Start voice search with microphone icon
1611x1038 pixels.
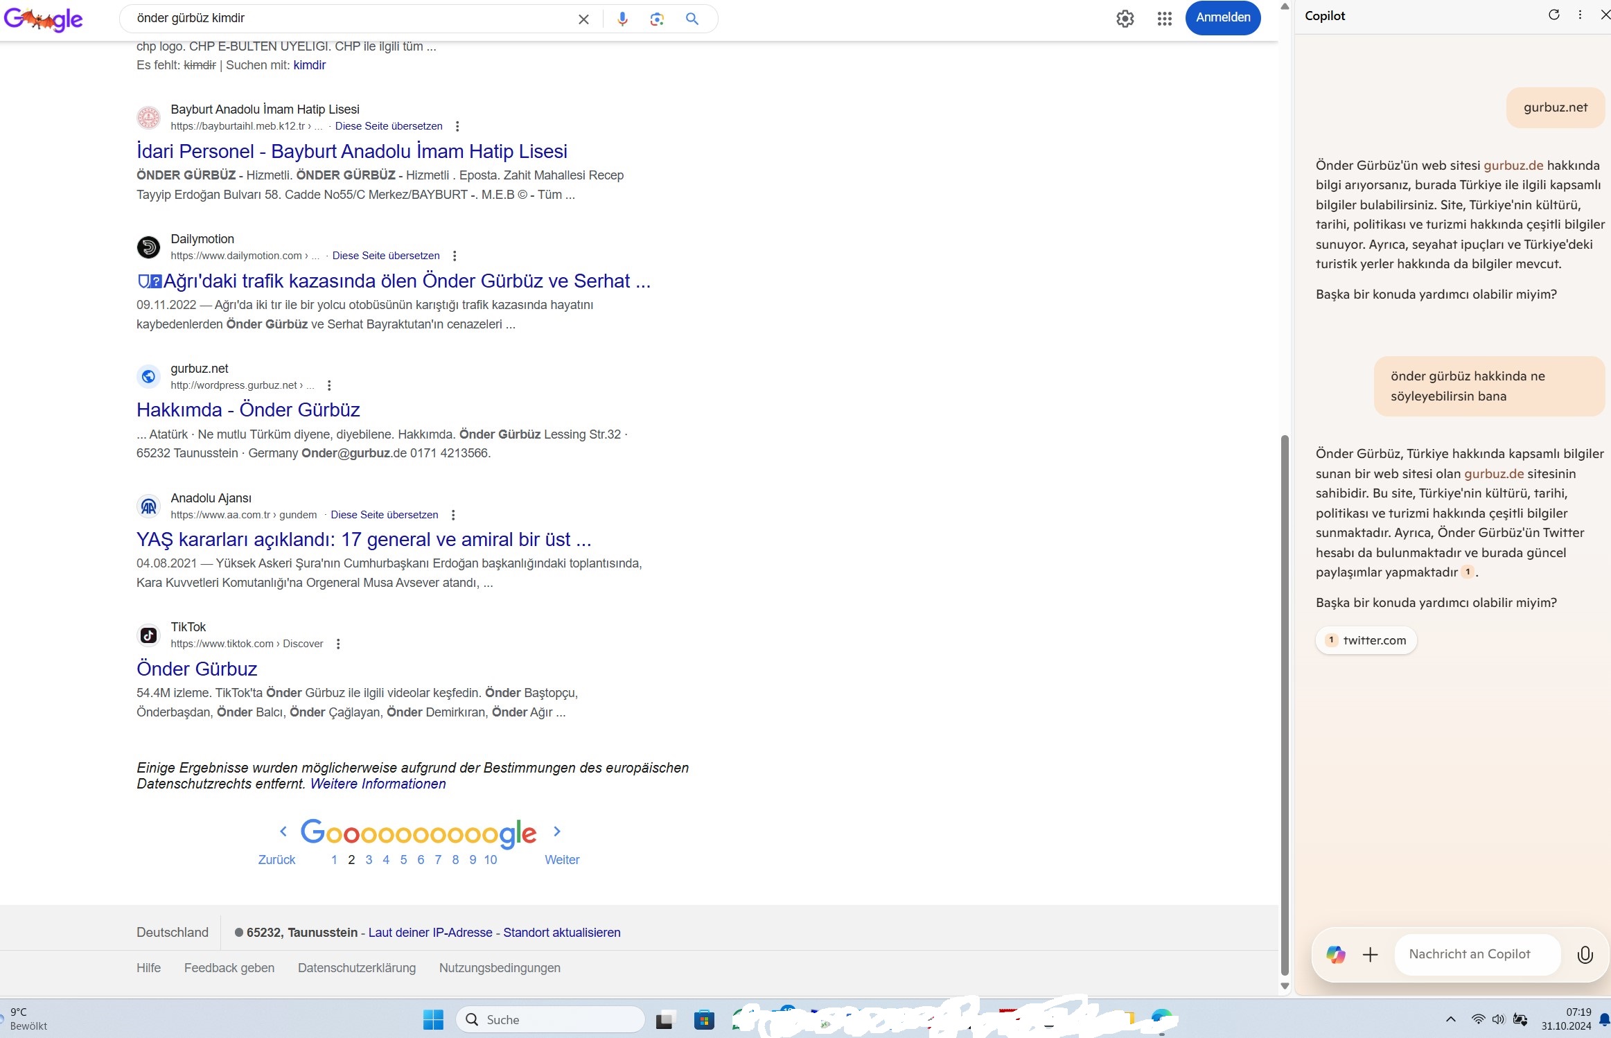[x=622, y=19]
